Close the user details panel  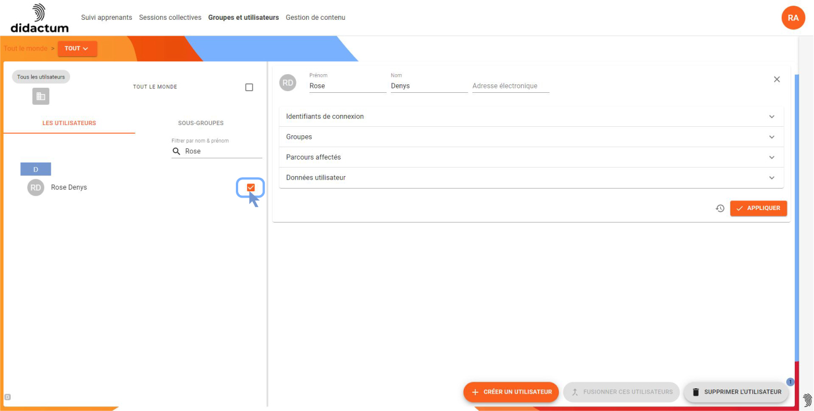pos(777,79)
